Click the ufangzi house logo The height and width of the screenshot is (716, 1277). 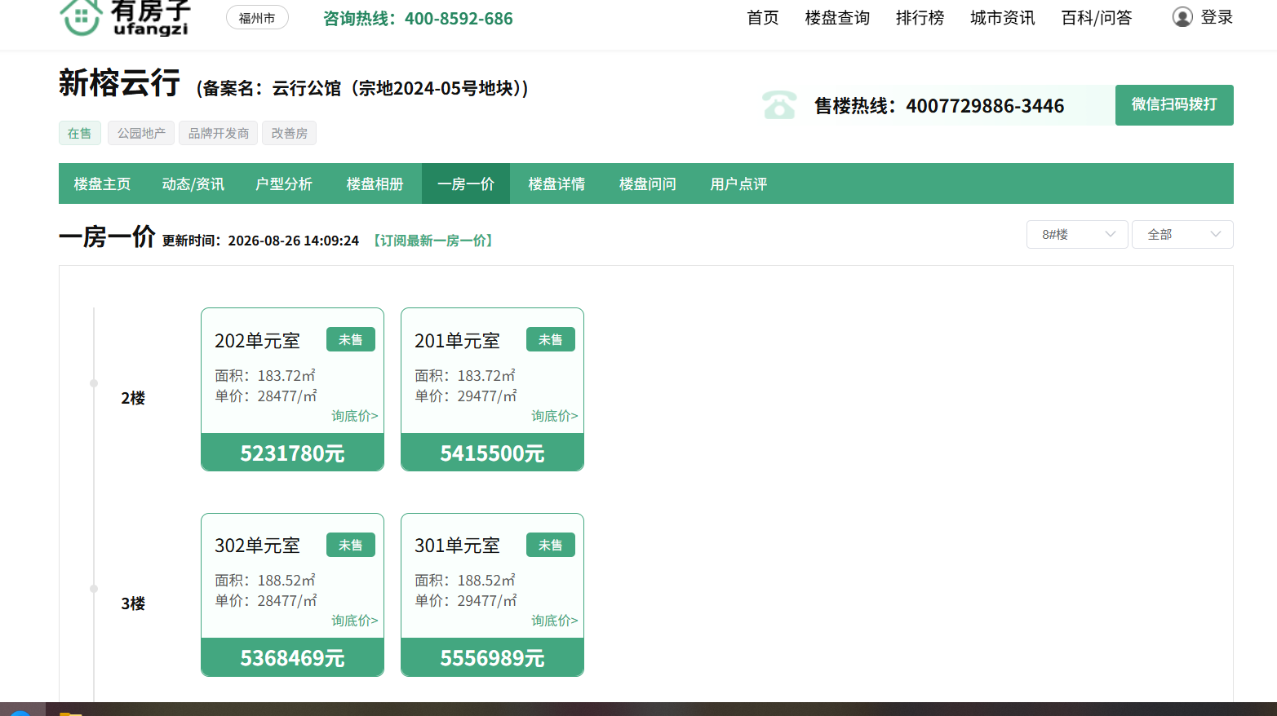[124, 16]
